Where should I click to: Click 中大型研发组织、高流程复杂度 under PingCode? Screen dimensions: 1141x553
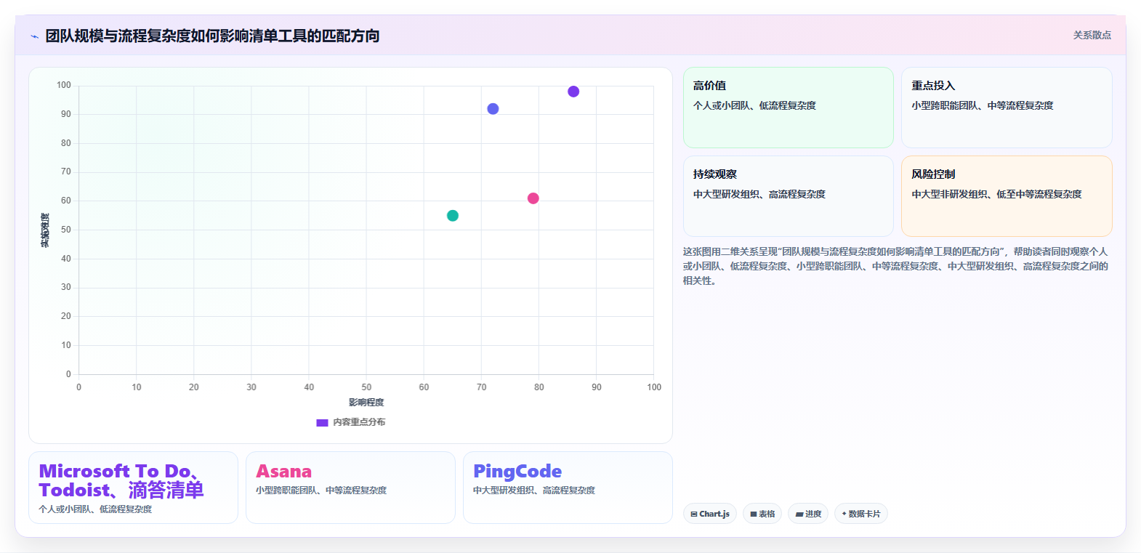point(534,491)
